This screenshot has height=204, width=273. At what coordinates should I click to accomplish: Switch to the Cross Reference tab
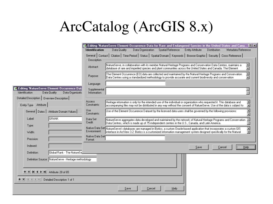click(231, 56)
